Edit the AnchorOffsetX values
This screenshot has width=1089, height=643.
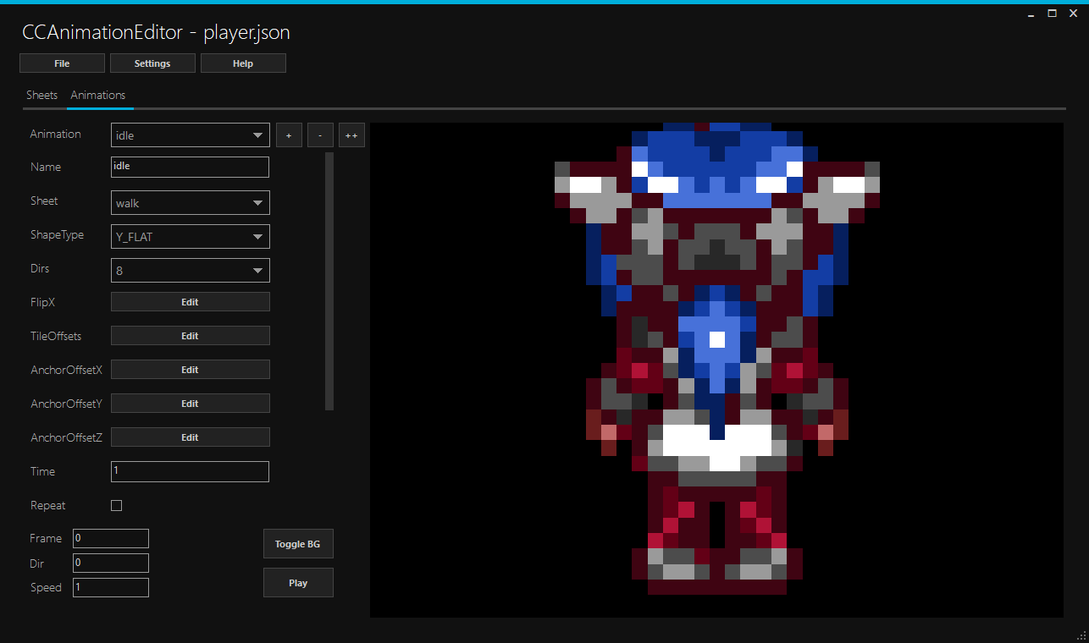(x=191, y=370)
